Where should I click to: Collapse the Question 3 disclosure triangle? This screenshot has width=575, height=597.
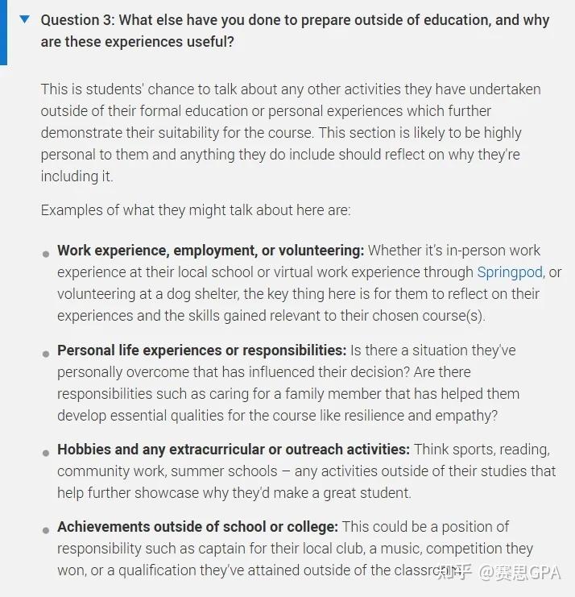pyautogui.click(x=25, y=19)
